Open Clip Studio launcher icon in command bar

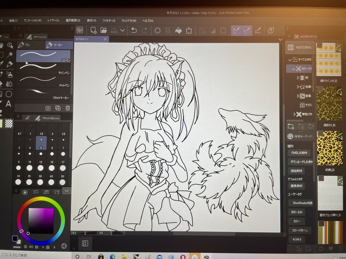(x=80, y=30)
